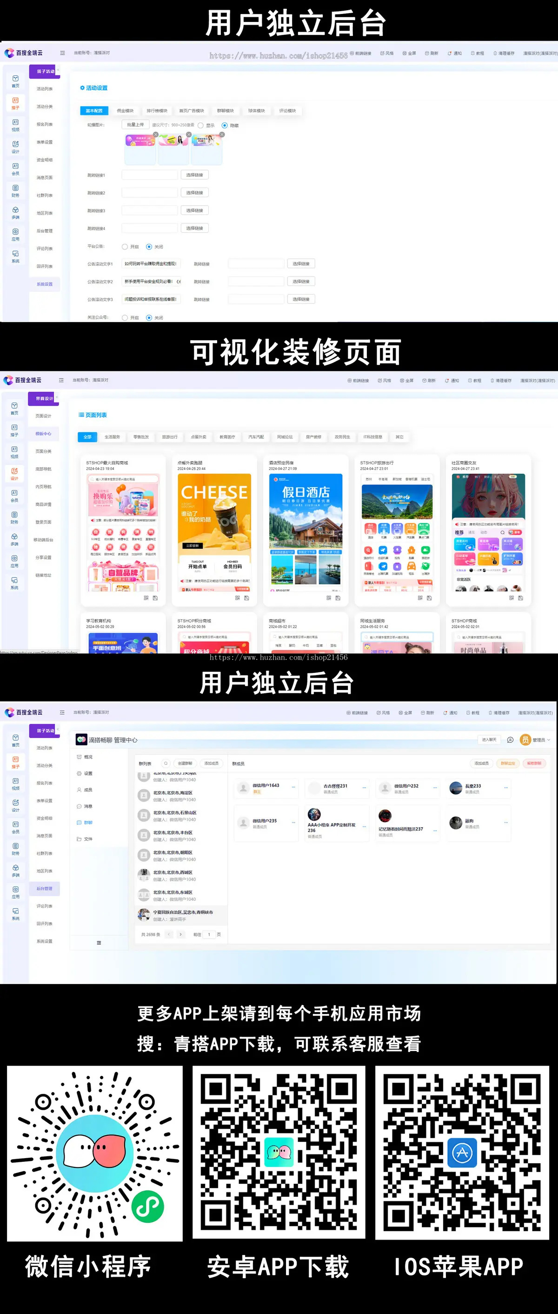This screenshot has height=1314, width=558.
Task: Open 模板中心 in 界面设计 submenu
Action: coord(43,434)
